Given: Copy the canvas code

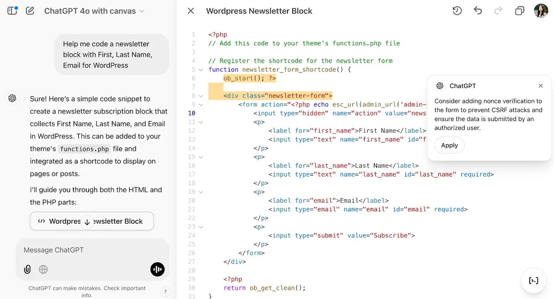Looking at the screenshot, I should 519,11.
